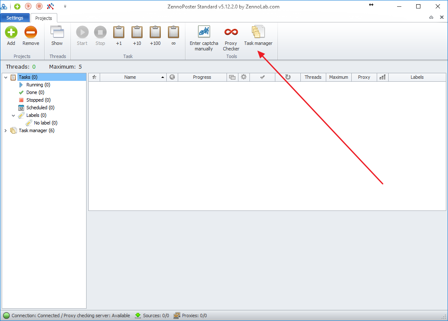Click the gear column header icon
The width and height of the screenshot is (448, 321).
point(244,77)
